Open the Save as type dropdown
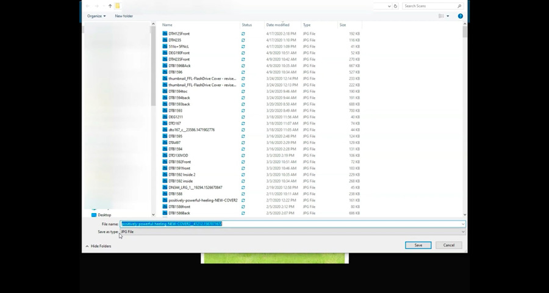 coord(463,232)
